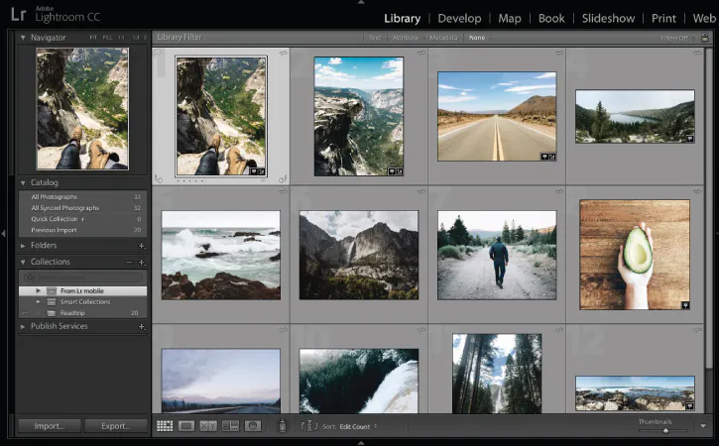Expand the Smart Collections set
This screenshot has height=446, width=719.
[38, 302]
